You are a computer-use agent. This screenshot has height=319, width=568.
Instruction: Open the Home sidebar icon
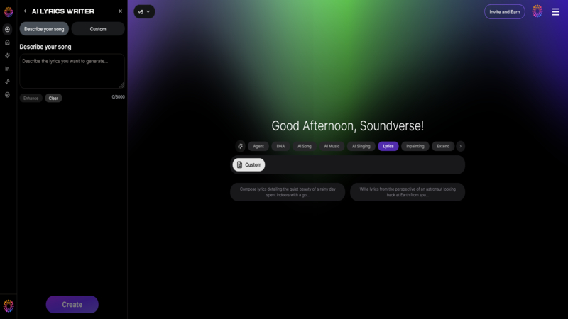(x=7, y=43)
